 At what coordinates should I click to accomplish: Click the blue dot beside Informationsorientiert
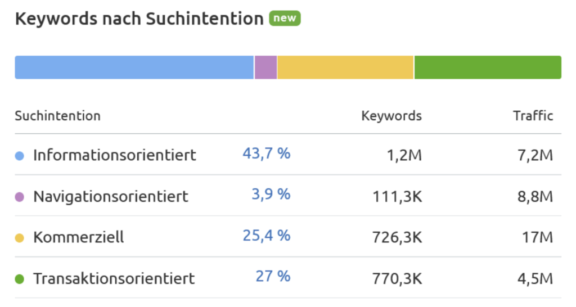[20, 156]
